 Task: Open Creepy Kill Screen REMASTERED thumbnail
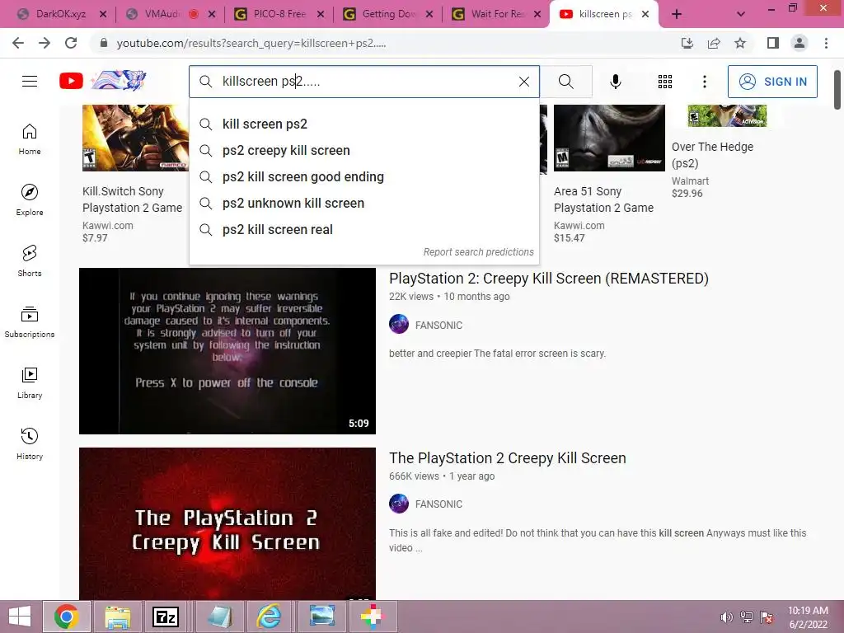pos(227,351)
